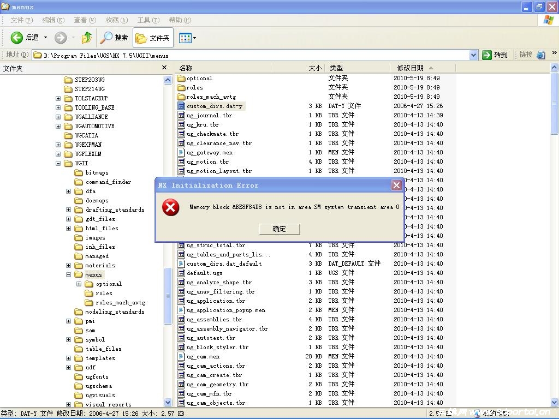Screen dimensions: 559x419
Task: Open the address bar dropdown arrow
Action: click(473, 55)
